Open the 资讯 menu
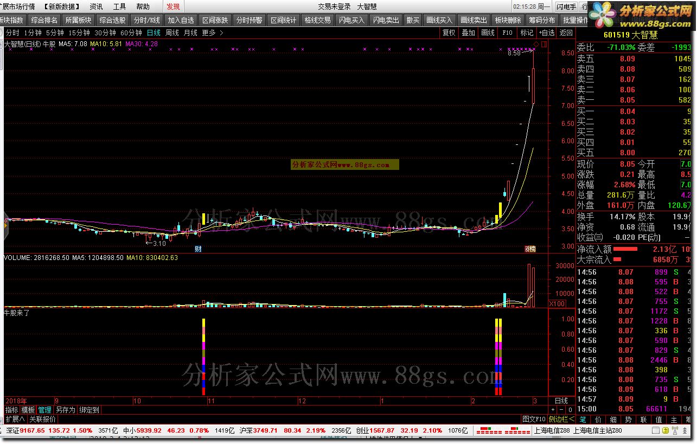 coord(96,7)
